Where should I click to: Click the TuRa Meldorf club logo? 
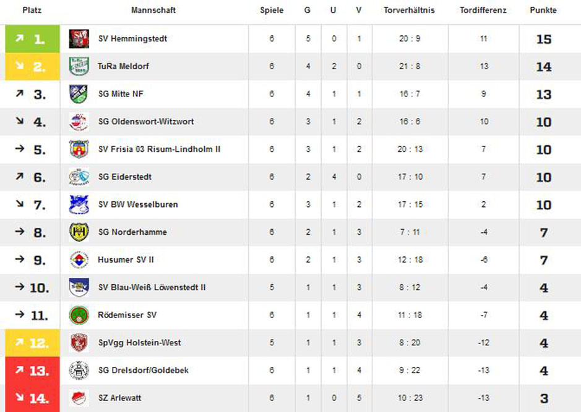click(79, 67)
